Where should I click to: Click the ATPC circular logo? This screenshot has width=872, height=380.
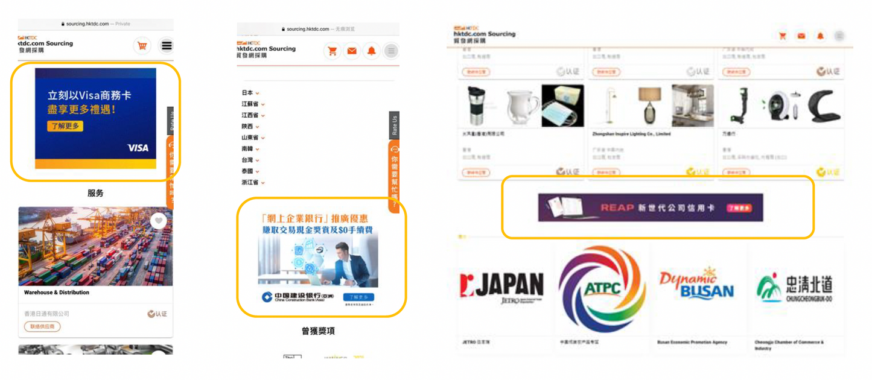click(602, 288)
